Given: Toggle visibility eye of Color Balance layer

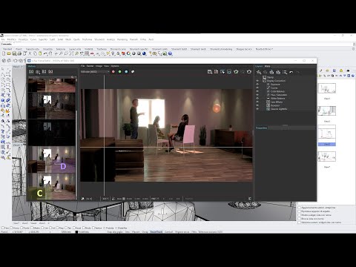Looking at the screenshot, I should pos(257,91).
